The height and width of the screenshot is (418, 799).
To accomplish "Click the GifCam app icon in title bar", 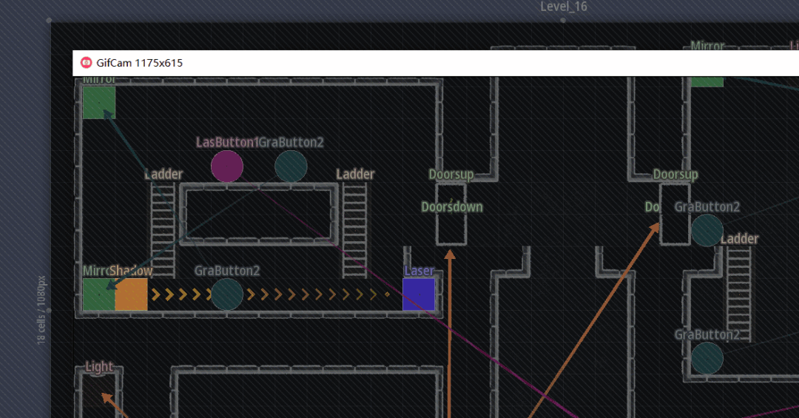I will click(86, 63).
